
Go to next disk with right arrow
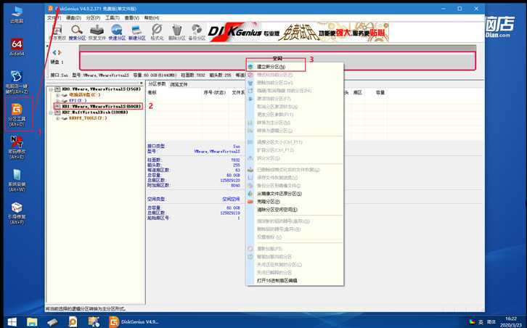coord(60,53)
